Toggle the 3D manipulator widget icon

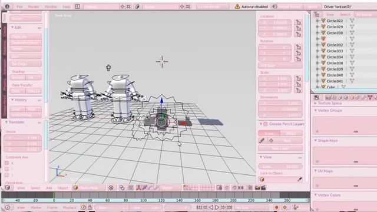click(x=138, y=188)
